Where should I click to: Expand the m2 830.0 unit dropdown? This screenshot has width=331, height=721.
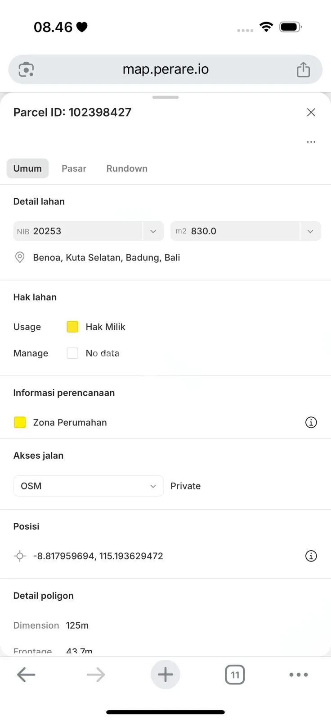pos(310,231)
